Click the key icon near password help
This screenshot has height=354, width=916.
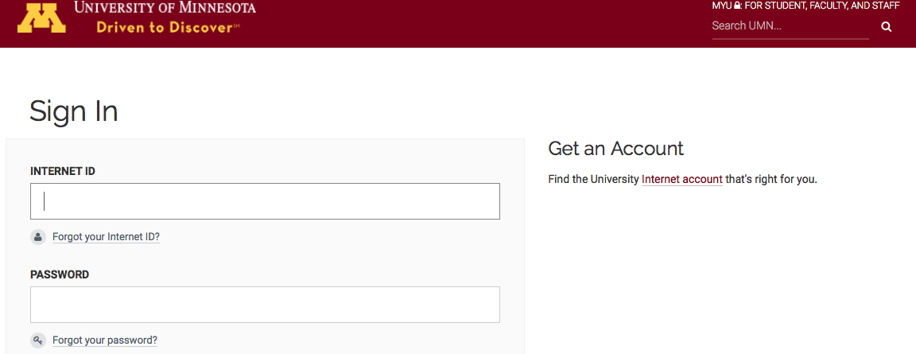(x=38, y=340)
